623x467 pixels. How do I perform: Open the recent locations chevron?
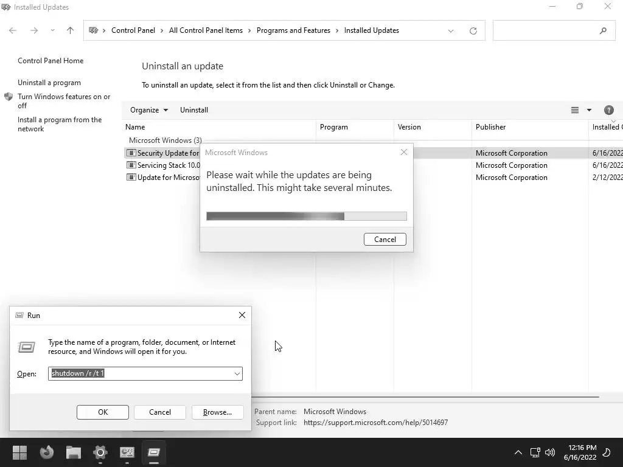click(52, 30)
